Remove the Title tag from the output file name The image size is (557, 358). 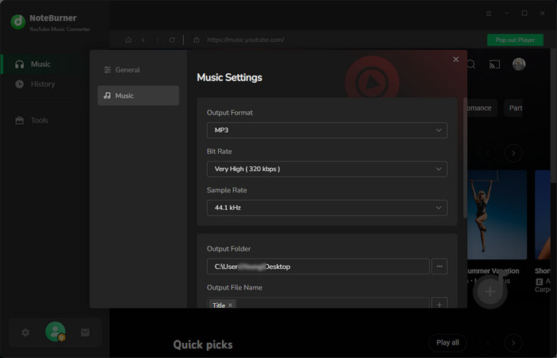[x=231, y=305]
